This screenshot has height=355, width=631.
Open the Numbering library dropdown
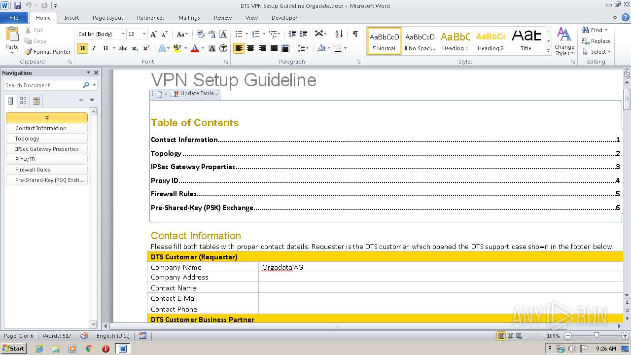click(264, 34)
